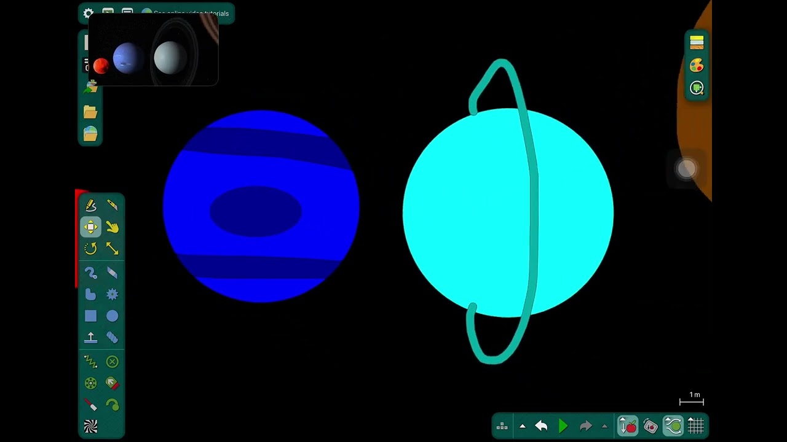Select the Chain tool
787x442 pixels.
(x=112, y=338)
